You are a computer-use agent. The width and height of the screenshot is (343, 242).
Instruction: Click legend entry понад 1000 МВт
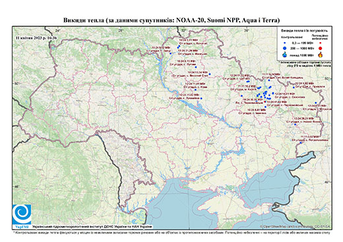point(303,55)
